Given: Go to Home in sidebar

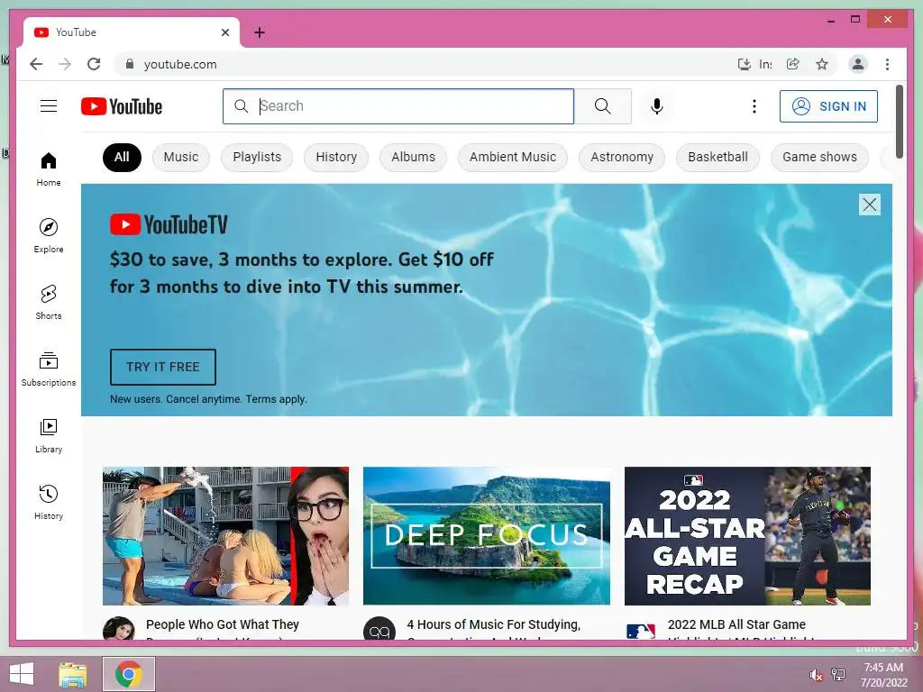Looking at the screenshot, I should pos(49,169).
